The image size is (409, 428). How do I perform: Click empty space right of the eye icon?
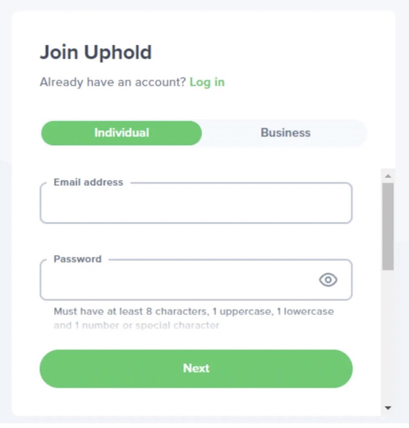(x=345, y=280)
